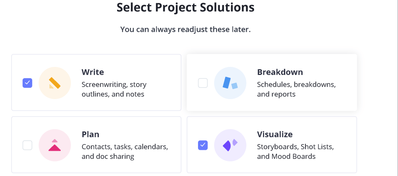
Task: Click the pink triangle Plan icon
Action: coord(54,145)
